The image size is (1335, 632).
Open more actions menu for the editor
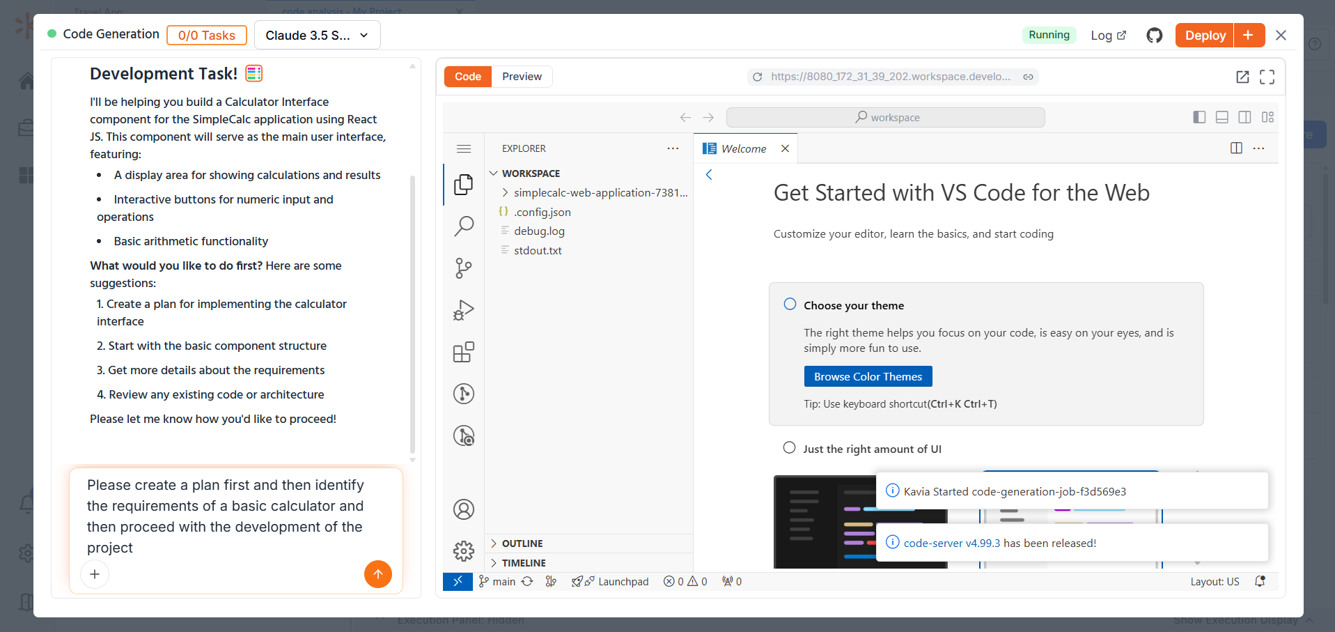(1259, 148)
